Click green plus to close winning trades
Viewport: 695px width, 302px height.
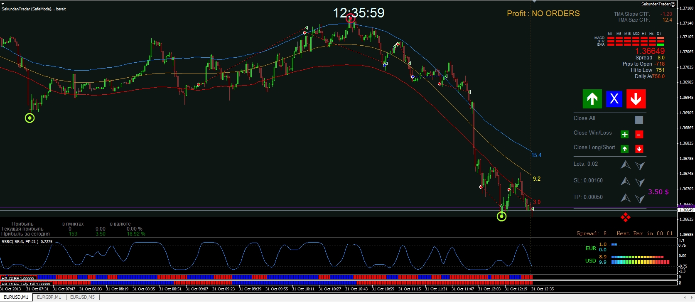click(x=624, y=134)
